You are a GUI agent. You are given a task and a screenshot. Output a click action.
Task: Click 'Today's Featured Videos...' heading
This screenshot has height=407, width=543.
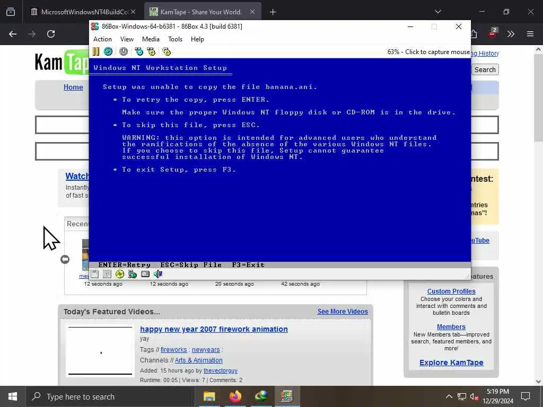[111, 312]
